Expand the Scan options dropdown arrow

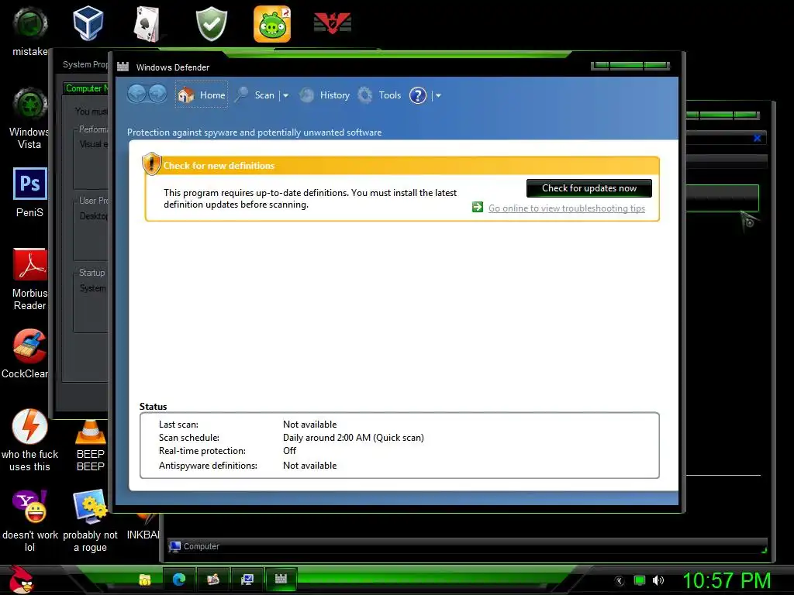(285, 95)
